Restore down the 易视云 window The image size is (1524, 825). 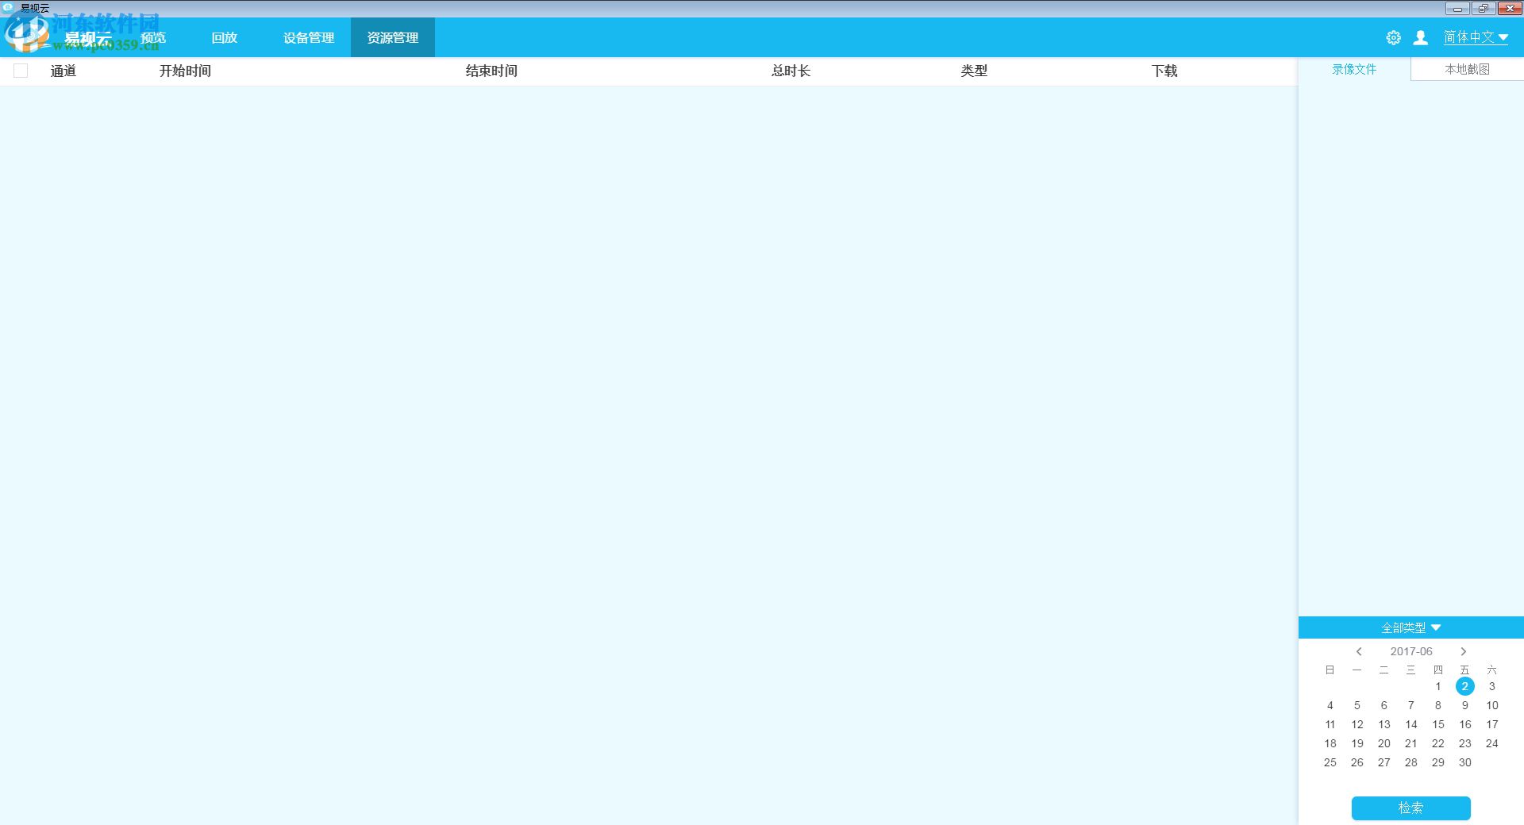pos(1483,9)
